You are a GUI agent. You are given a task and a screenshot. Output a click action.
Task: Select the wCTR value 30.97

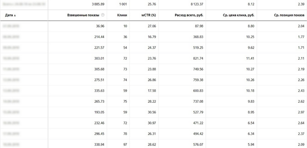(152, 123)
